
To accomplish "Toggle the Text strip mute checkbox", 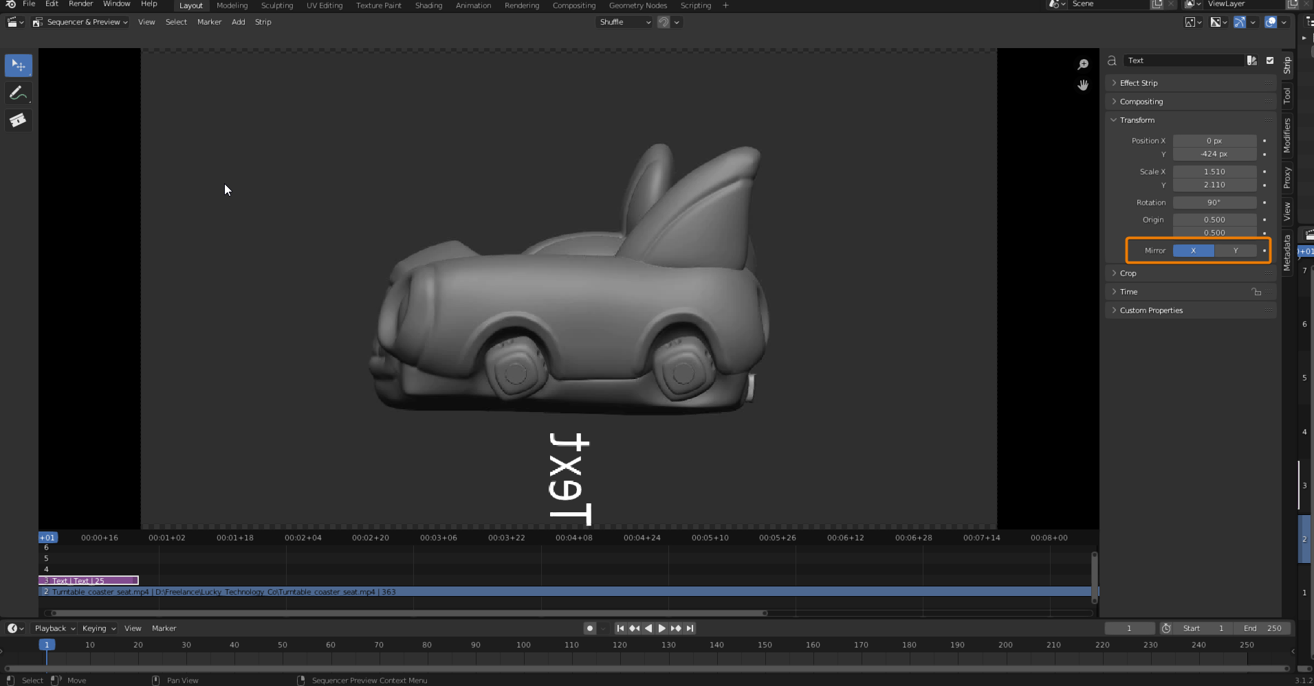I will pyautogui.click(x=1270, y=60).
